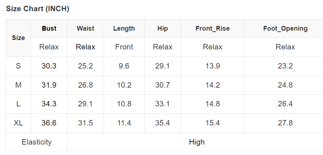Select the Bust column header
Screen dimensions: 323x155
(x=49, y=28)
